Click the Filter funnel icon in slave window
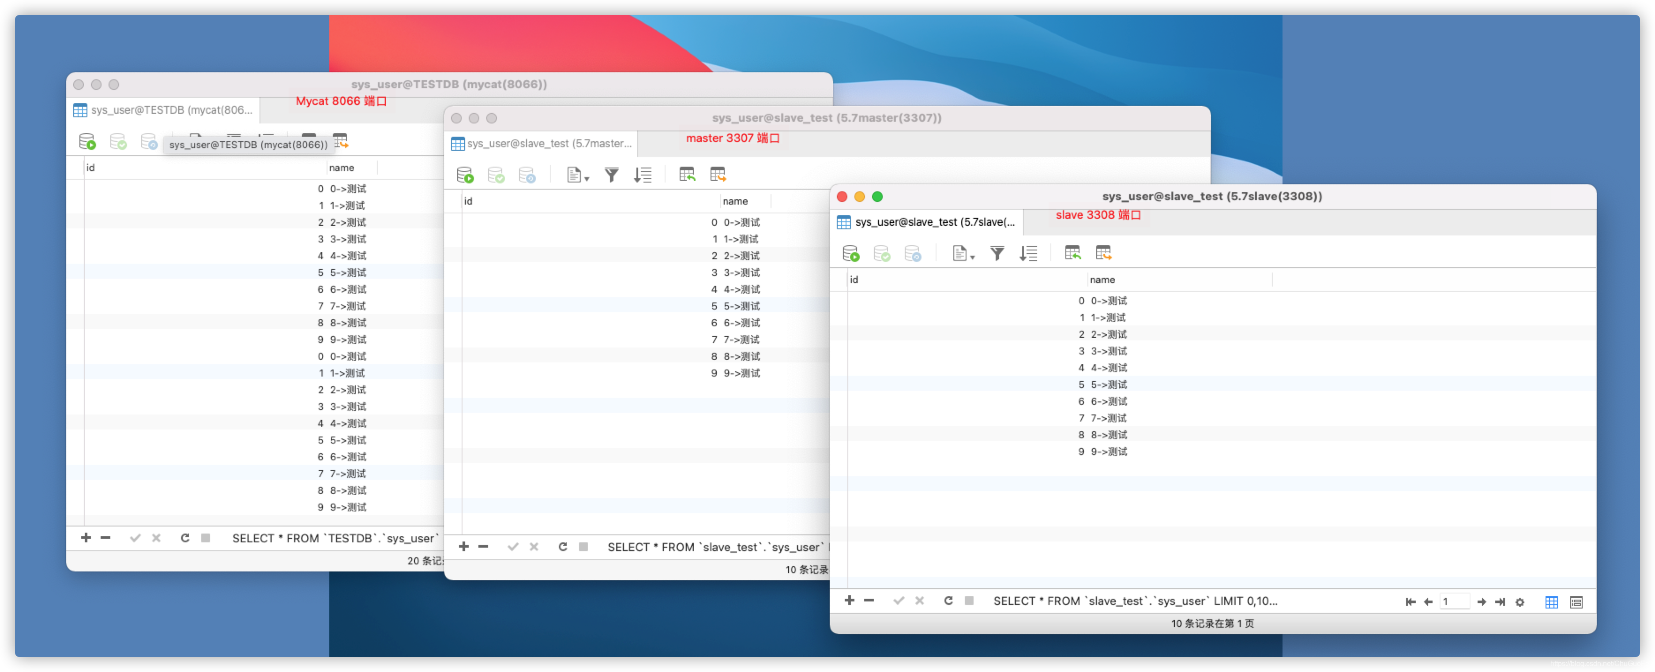1655x672 pixels. (x=997, y=254)
